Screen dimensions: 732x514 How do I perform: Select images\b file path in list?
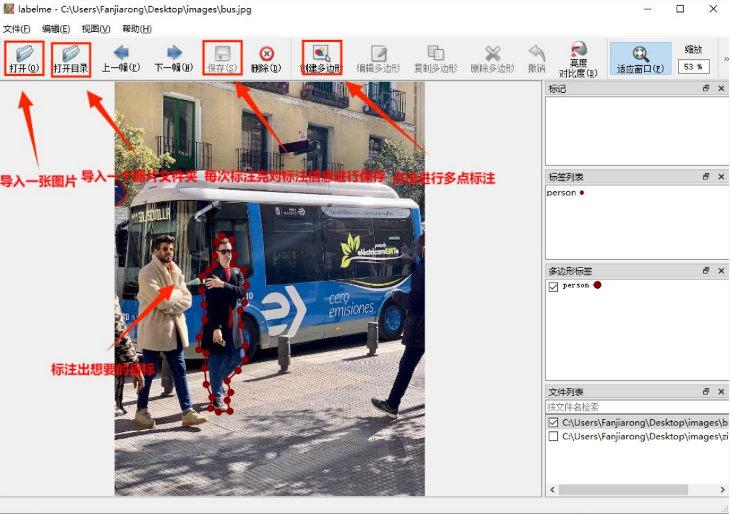645,423
